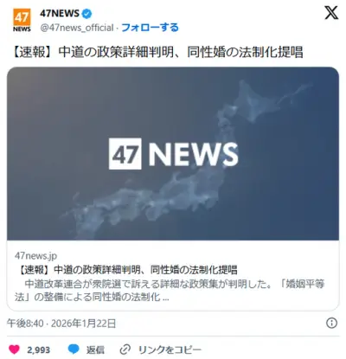Like the post with the pink heart icon

coord(14,349)
